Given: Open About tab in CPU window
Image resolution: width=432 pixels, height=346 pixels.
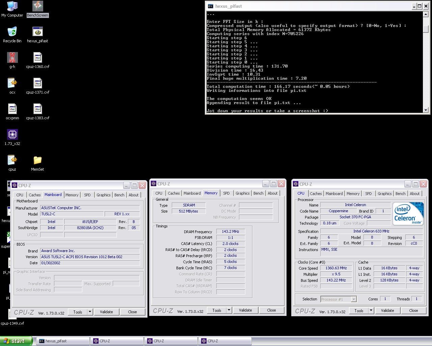Looking at the screenshot, I should (415, 194).
